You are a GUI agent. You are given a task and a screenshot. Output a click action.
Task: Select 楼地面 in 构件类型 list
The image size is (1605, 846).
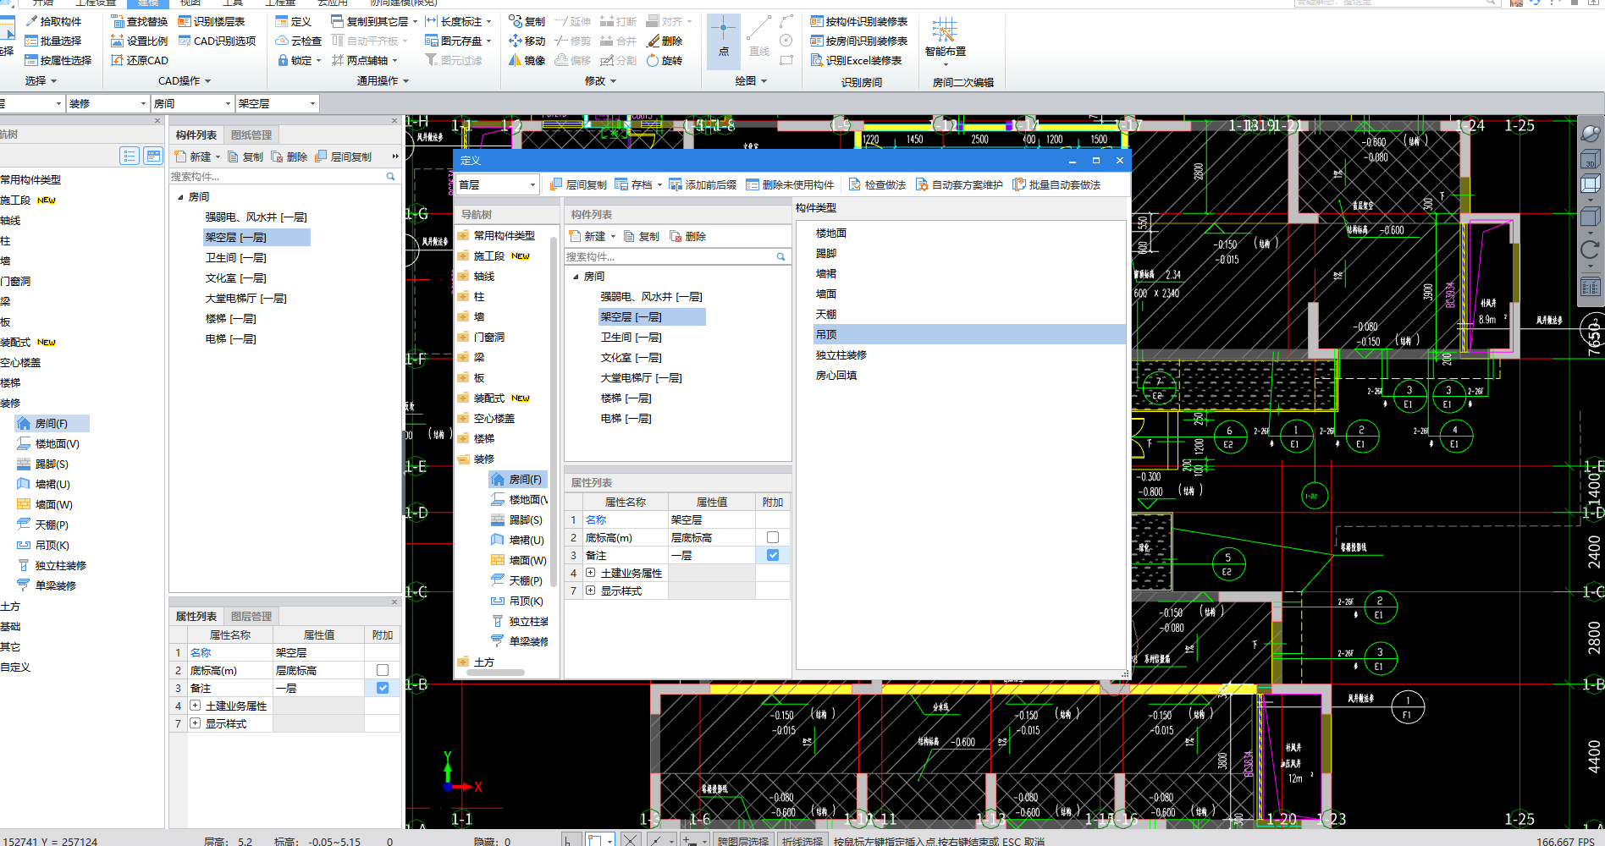(831, 233)
